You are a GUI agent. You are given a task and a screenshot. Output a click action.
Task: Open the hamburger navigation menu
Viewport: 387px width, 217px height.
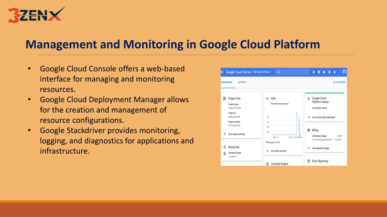[222, 72]
